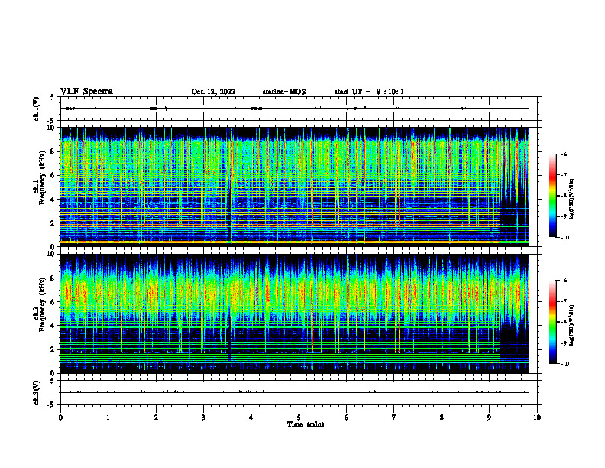This screenshot has width=605, height=468.
Task: Click the ch.2 color bar log(PSD) label
Action: 572,325
